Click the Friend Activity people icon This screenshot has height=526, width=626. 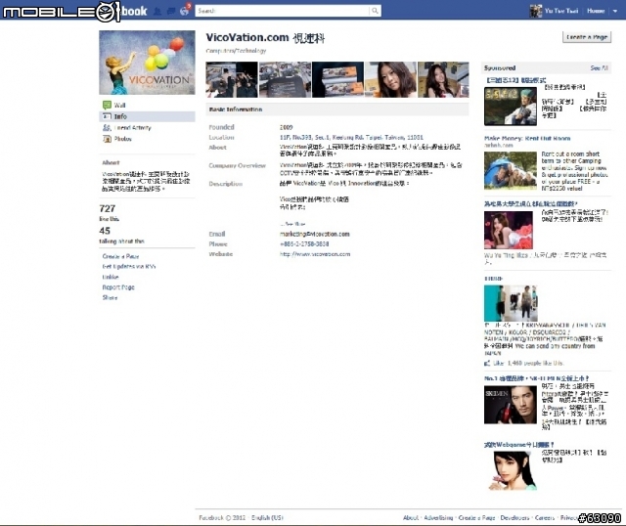[107, 127]
